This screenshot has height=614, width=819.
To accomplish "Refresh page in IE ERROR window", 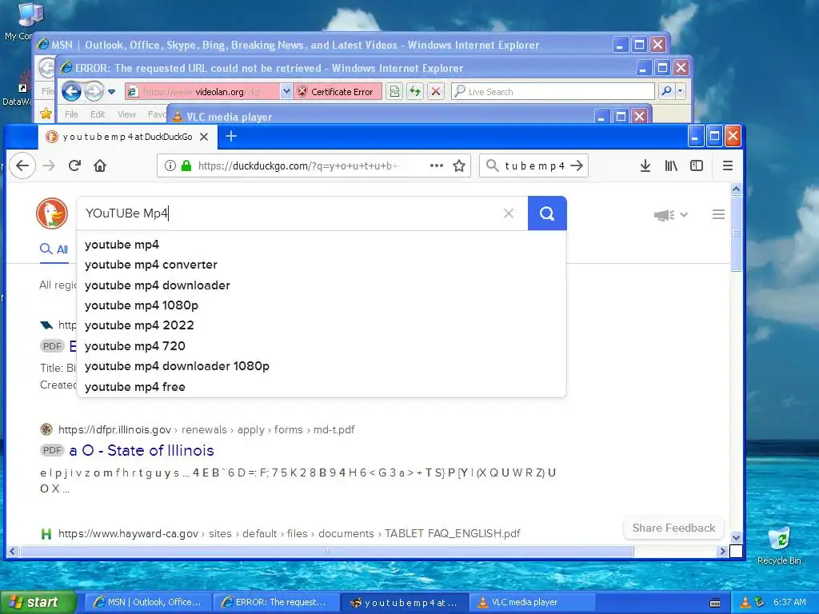I will 415,92.
